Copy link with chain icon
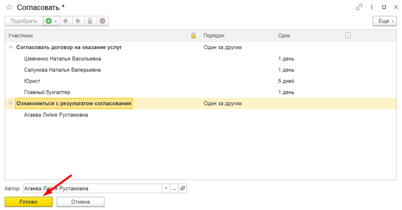Screen dimensions: 402x210 pyautogui.click(x=359, y=7)
